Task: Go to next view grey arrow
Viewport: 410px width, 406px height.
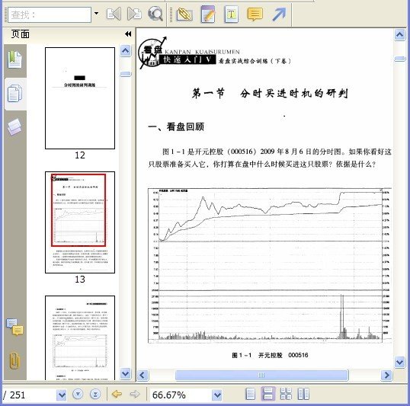Action: [x=135, y=394]
